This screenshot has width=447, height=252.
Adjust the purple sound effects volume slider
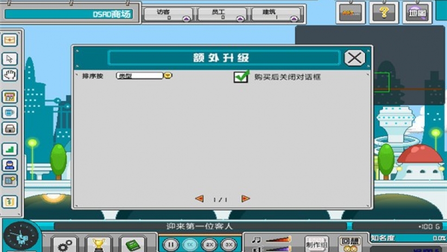(278, 249)
